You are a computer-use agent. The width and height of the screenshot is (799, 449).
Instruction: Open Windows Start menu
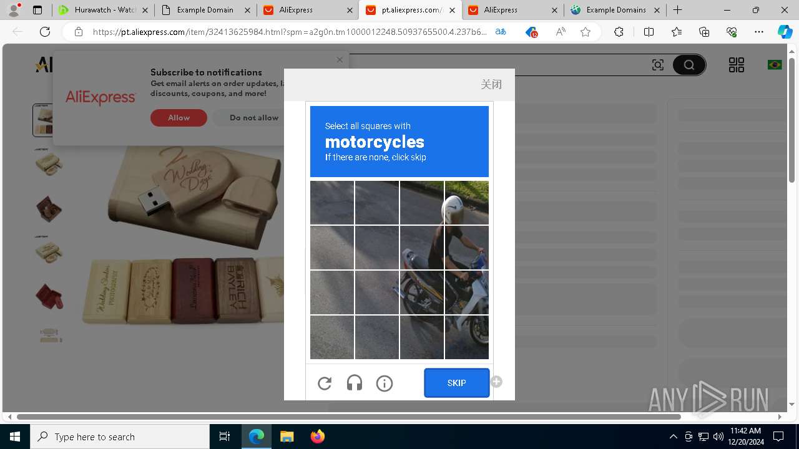click(x=15, y=437)
